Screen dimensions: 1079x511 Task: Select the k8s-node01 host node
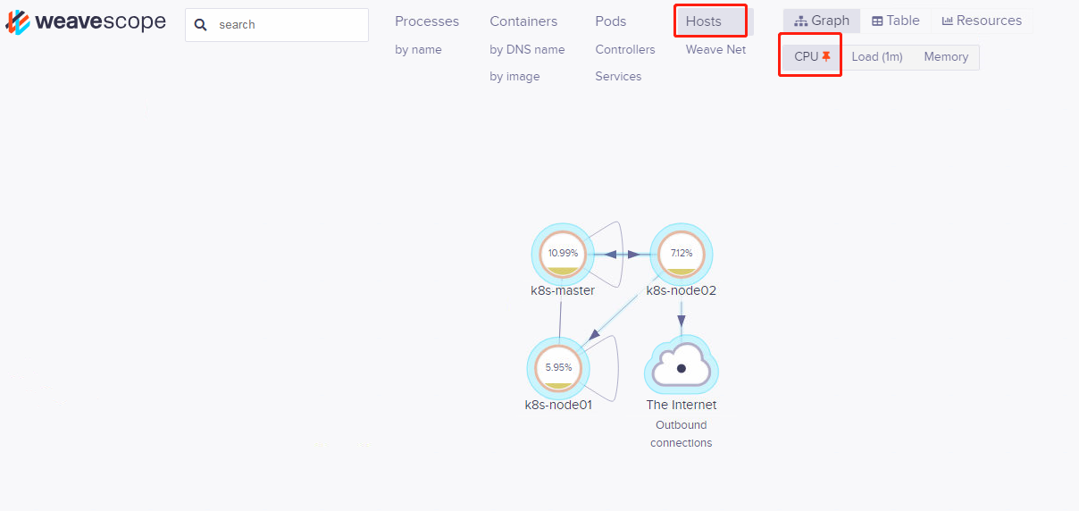click(558, 367)
